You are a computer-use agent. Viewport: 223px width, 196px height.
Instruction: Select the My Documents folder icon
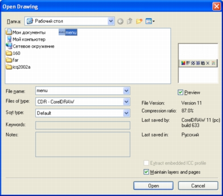(x=9, y=32)
